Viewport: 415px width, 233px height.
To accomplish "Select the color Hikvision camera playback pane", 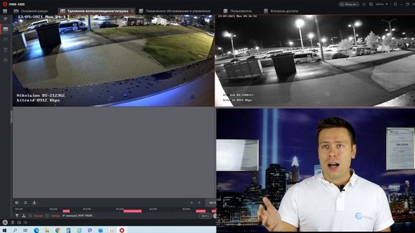I will tap(113, 60).
